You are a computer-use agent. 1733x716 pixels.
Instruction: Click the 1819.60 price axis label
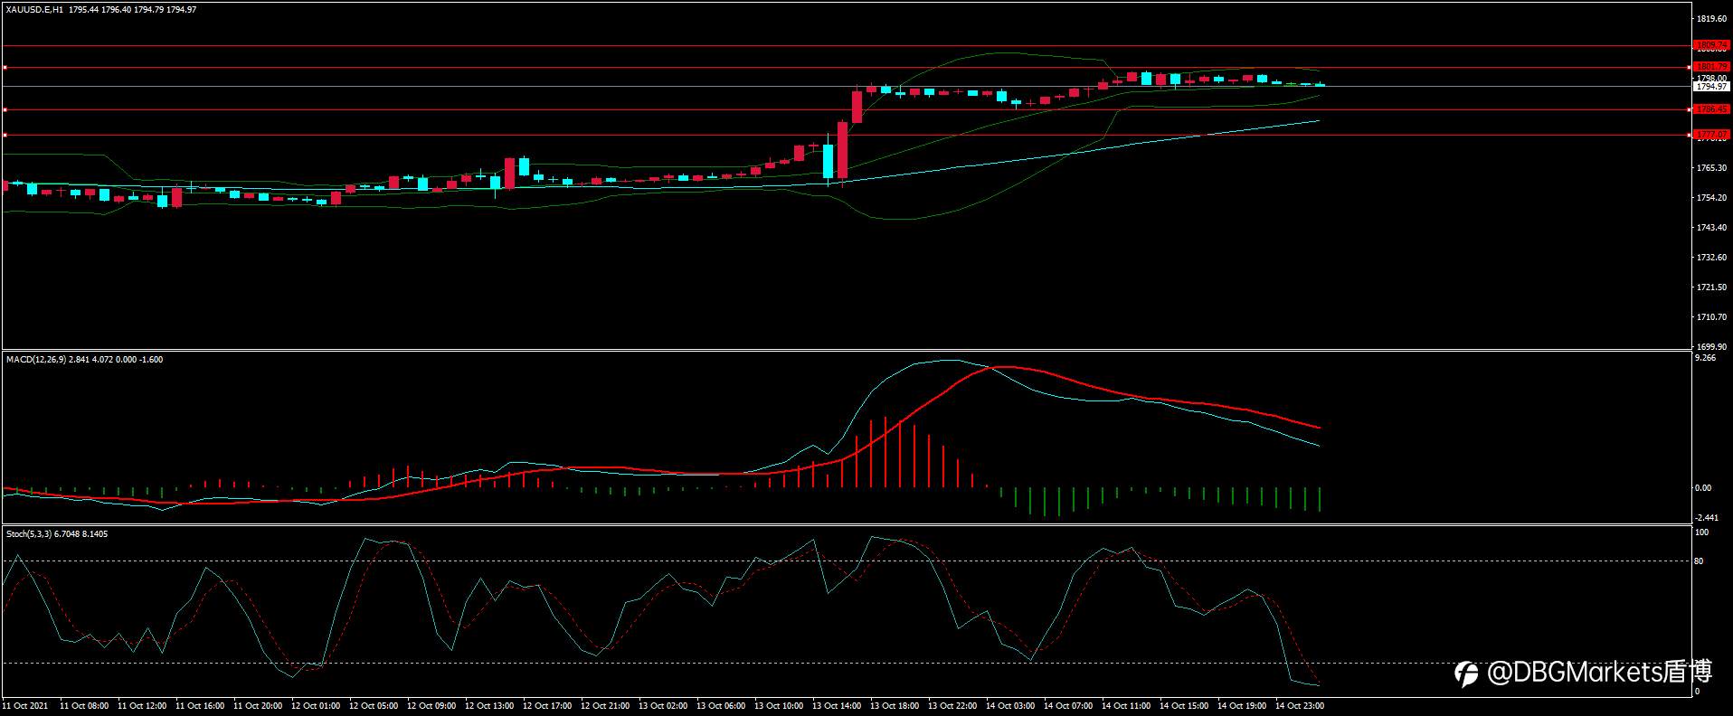coord(1712,18)
